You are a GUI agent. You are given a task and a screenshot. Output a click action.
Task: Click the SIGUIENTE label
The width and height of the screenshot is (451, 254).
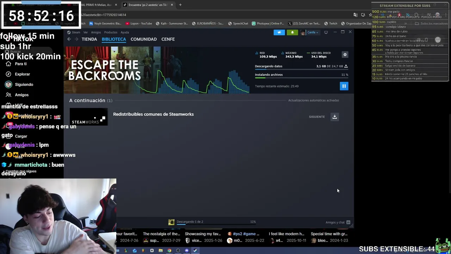pos(317,117)
